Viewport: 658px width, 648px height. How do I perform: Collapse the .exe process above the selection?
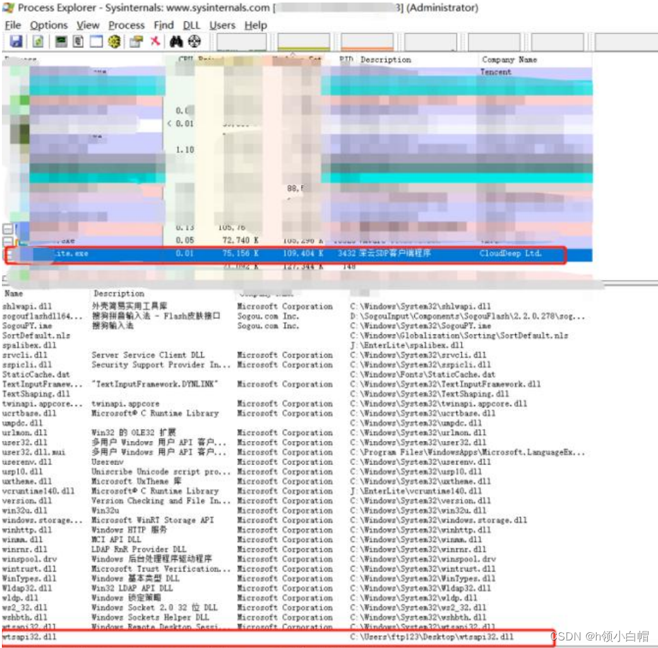coord(8,241)
